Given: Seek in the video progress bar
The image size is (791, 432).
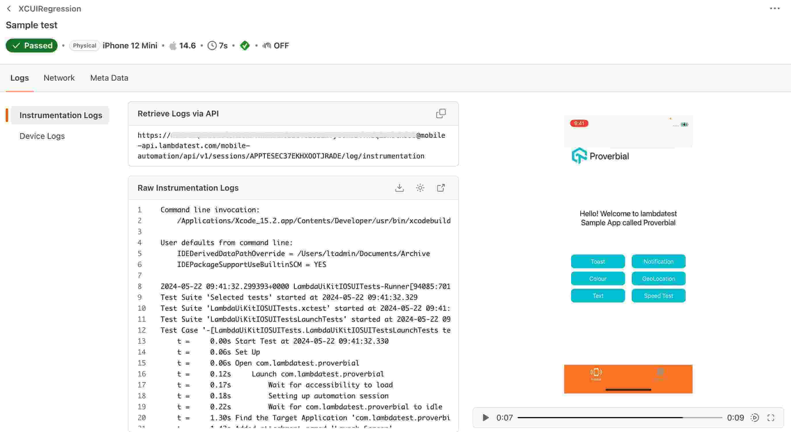Looking at the screenshot, I should click(619, 418).
